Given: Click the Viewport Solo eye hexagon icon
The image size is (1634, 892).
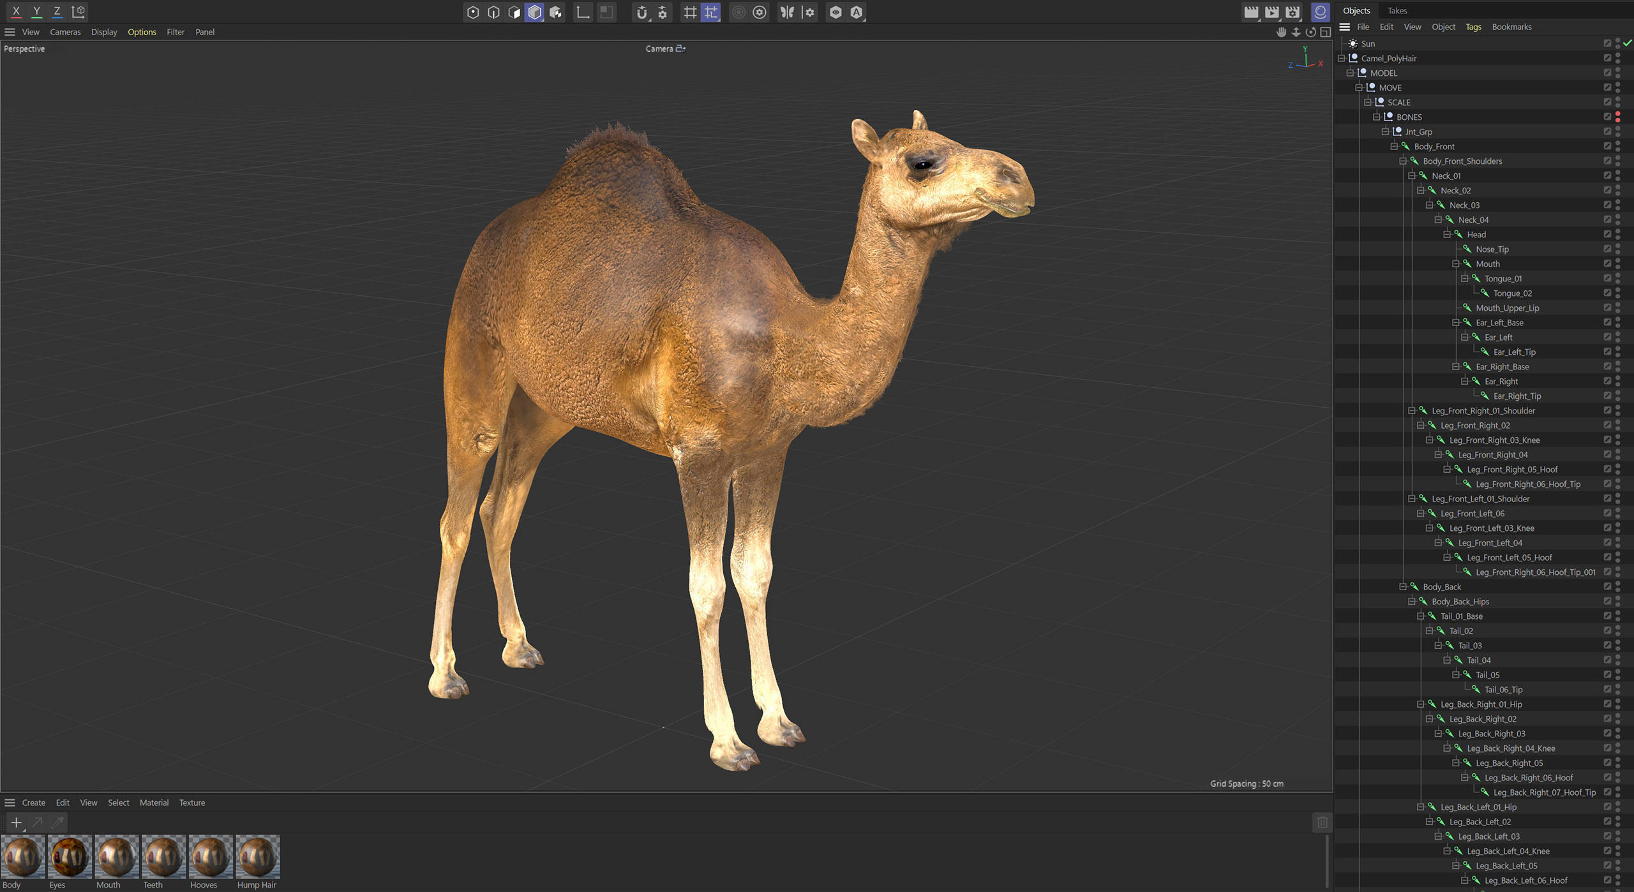Looking at the screenshot, I should [x=836, y=12].
